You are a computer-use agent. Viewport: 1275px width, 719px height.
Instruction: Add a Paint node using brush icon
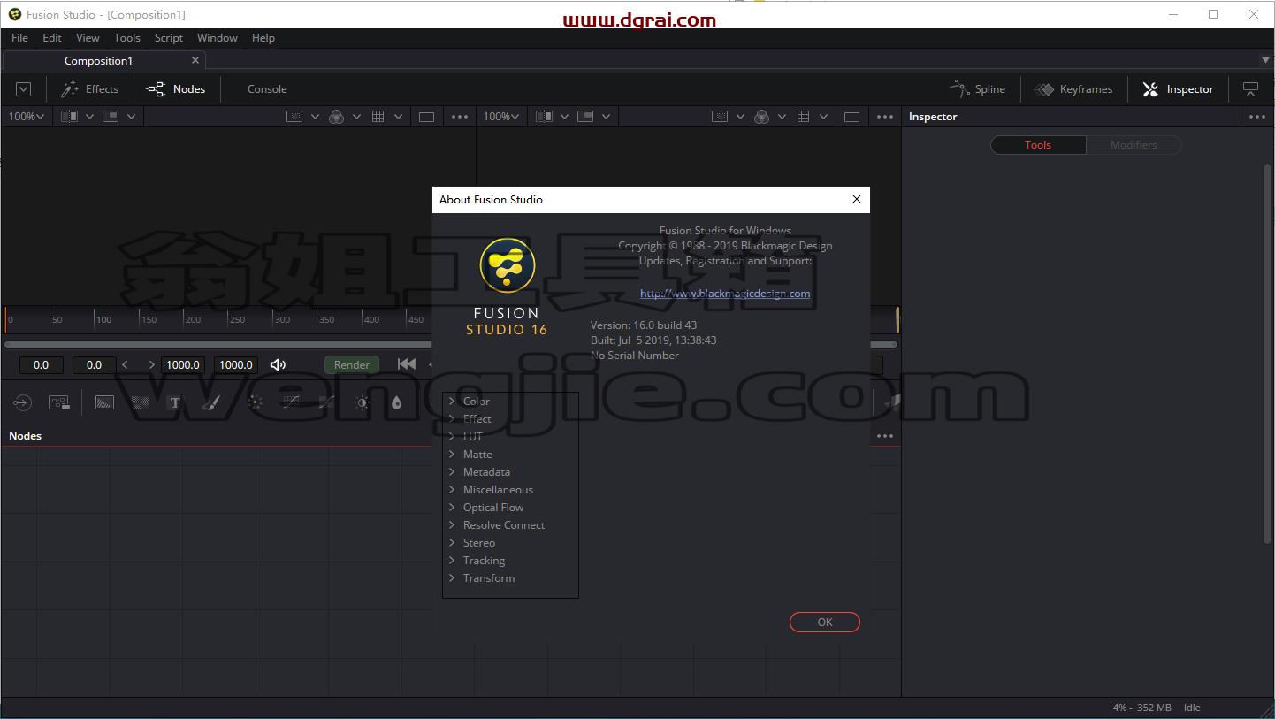(210, 402)
